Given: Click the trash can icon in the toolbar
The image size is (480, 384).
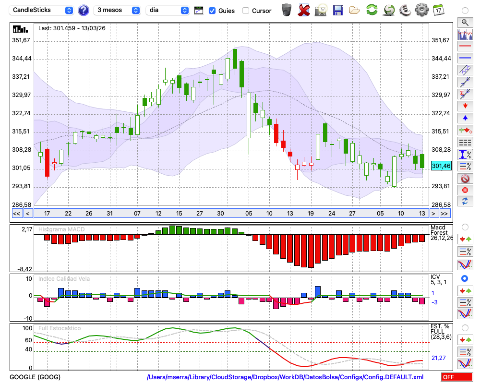Looking at the screenshot, I should click(x=287, y=10).
